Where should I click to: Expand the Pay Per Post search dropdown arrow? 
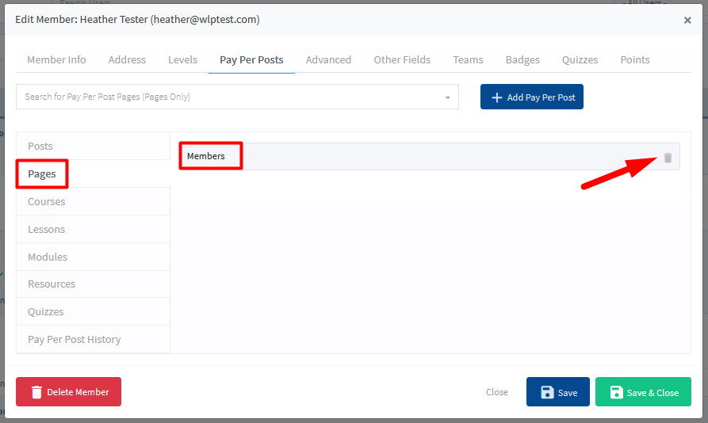coord(447,97)
